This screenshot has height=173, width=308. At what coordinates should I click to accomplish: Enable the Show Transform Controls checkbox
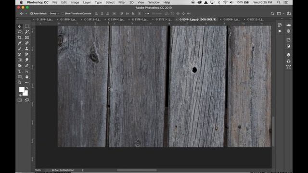63,13
